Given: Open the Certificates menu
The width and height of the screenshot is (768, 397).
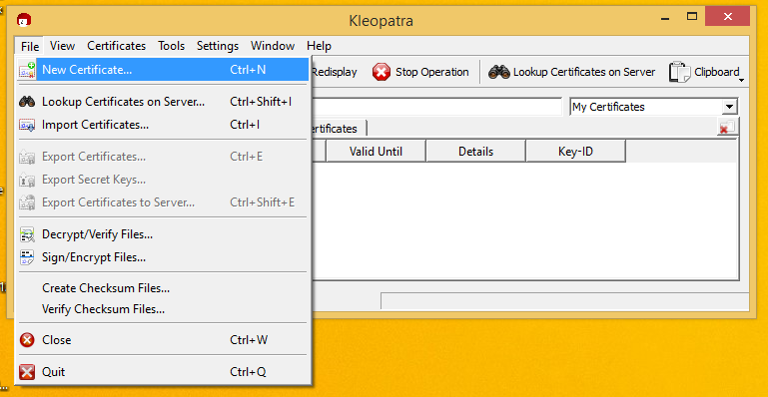Looking at the screenshot, I should click(116, 46).
